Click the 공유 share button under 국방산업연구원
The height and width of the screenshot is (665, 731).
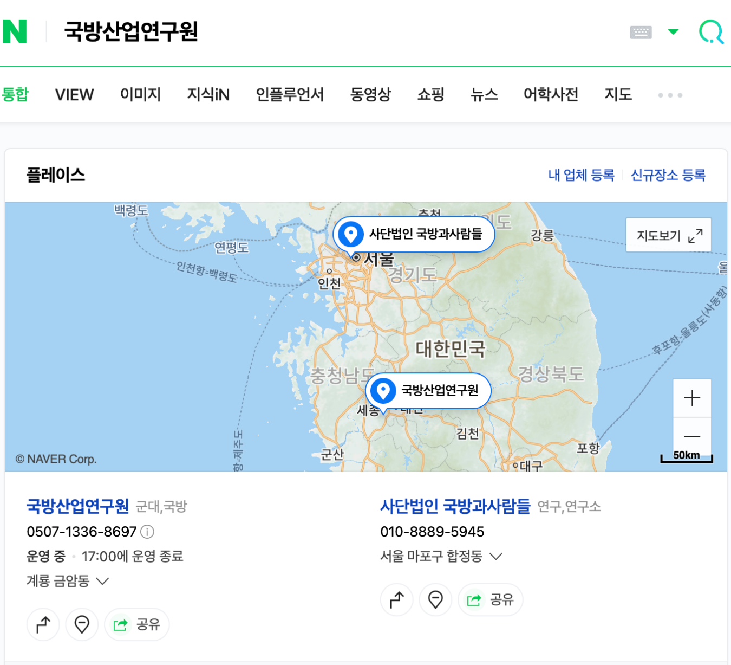click(x=137, y=624)
